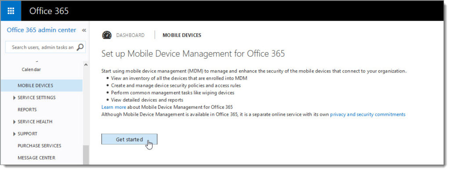Screen dimensions: 450x171
Task: Click the Set up Mobile Device Management heading
Action: point(193,53)
